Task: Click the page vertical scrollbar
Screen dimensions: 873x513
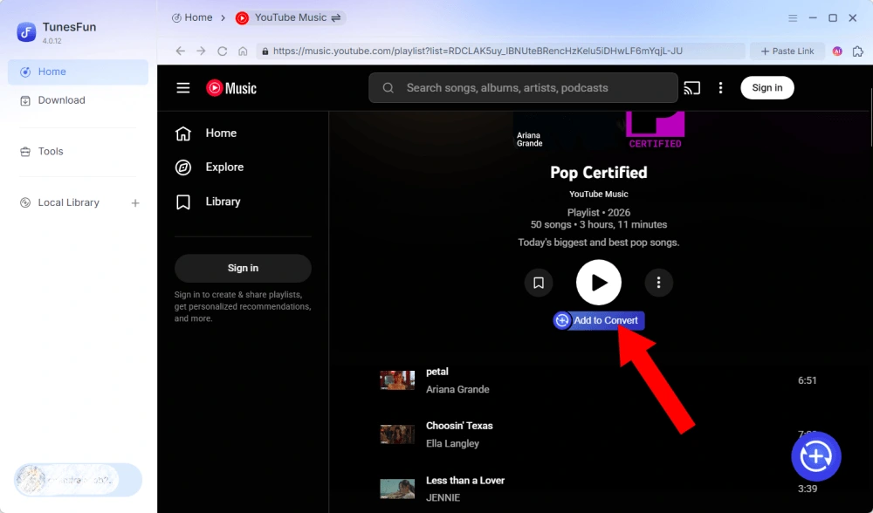Action: click(870, 117)
